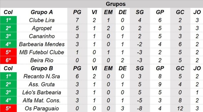Click the Ass. Gruta team name

coord(42,84)
